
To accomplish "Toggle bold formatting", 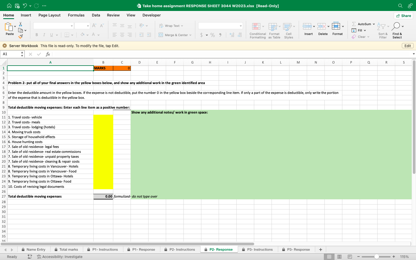I will tap(37, 35).
